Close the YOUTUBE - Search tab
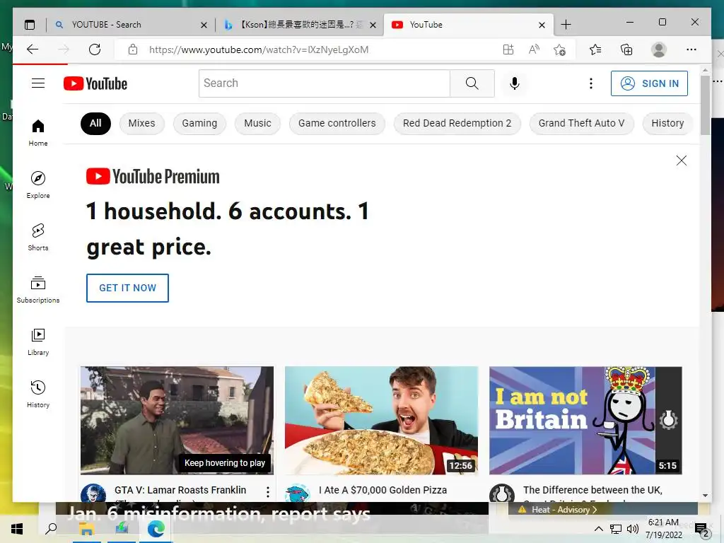Viewport: 724px width, 543px height. coord(204,25)
